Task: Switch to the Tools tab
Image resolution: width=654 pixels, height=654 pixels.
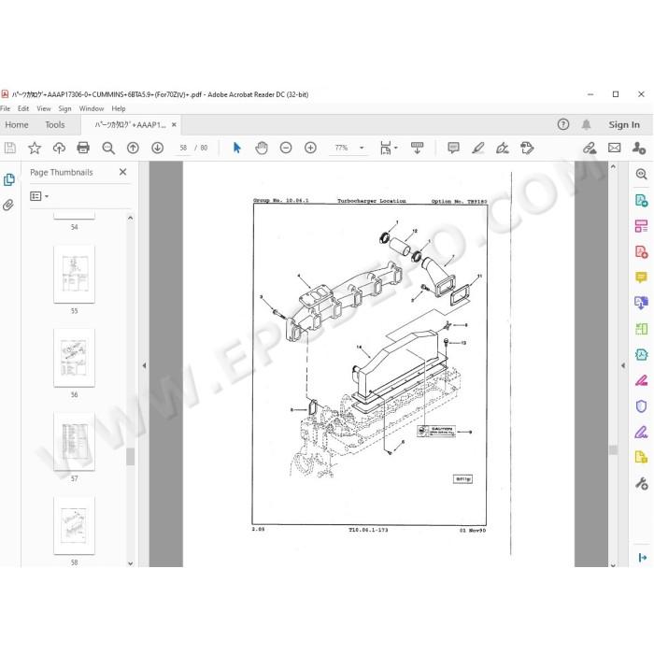Action: pos(54,124)
